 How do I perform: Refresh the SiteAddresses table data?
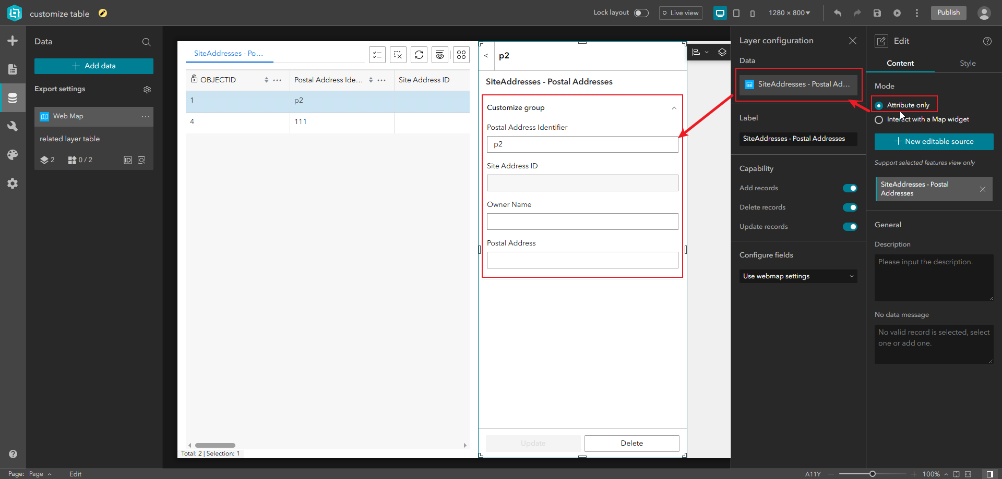point(419,55)
